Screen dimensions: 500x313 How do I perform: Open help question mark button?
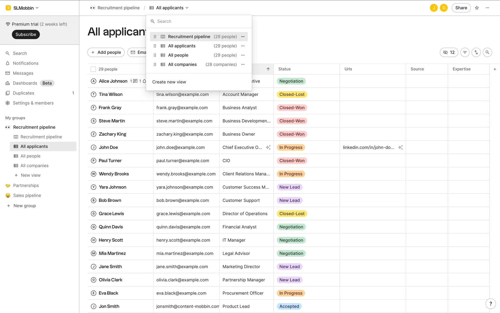[x=491, y=304]
